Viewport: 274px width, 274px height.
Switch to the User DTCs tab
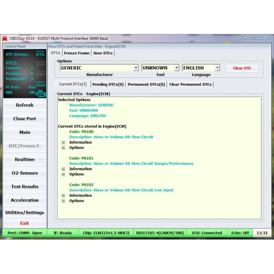point(103,53)
